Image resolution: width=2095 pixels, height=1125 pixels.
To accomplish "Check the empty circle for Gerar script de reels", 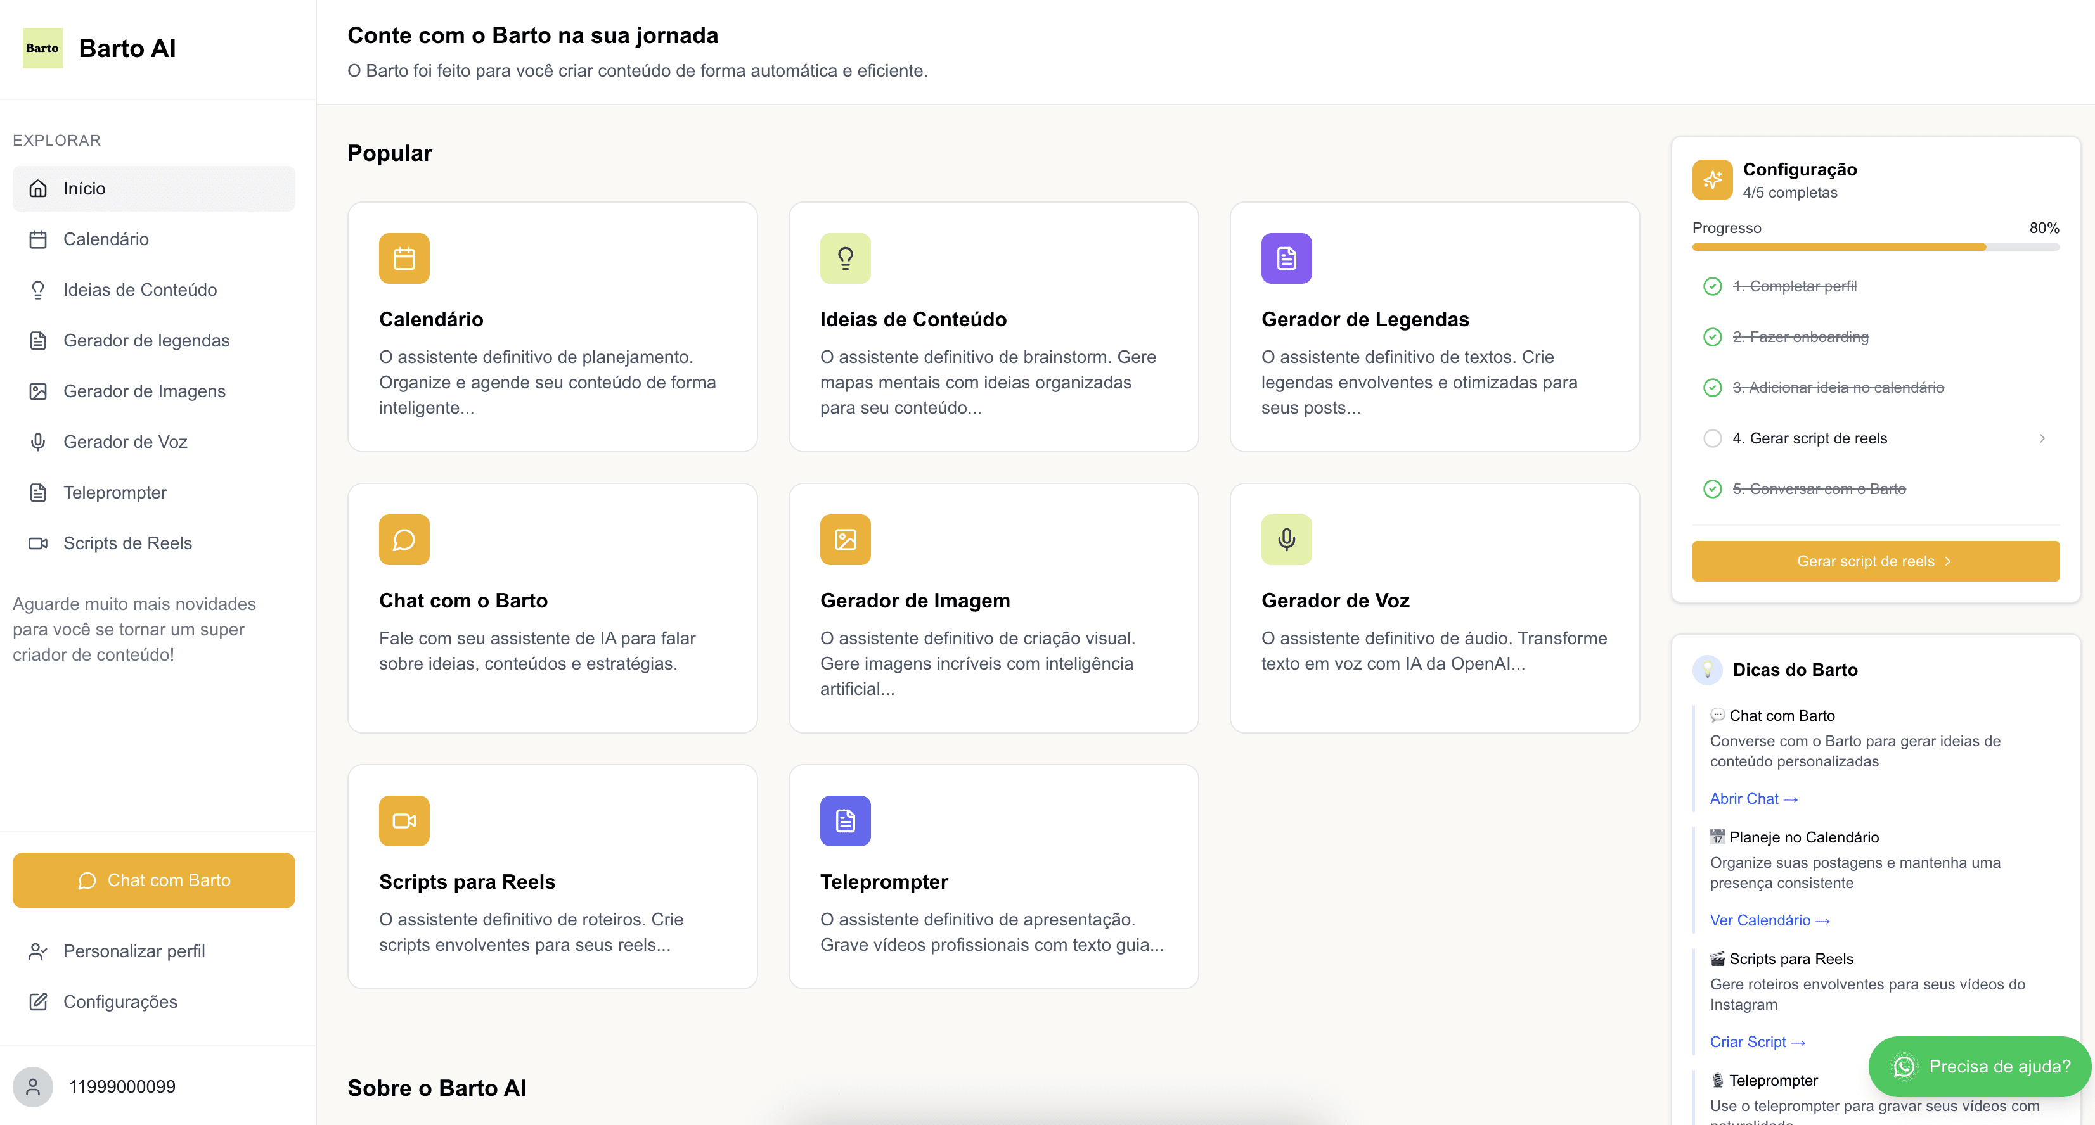I will point(1712,438).
